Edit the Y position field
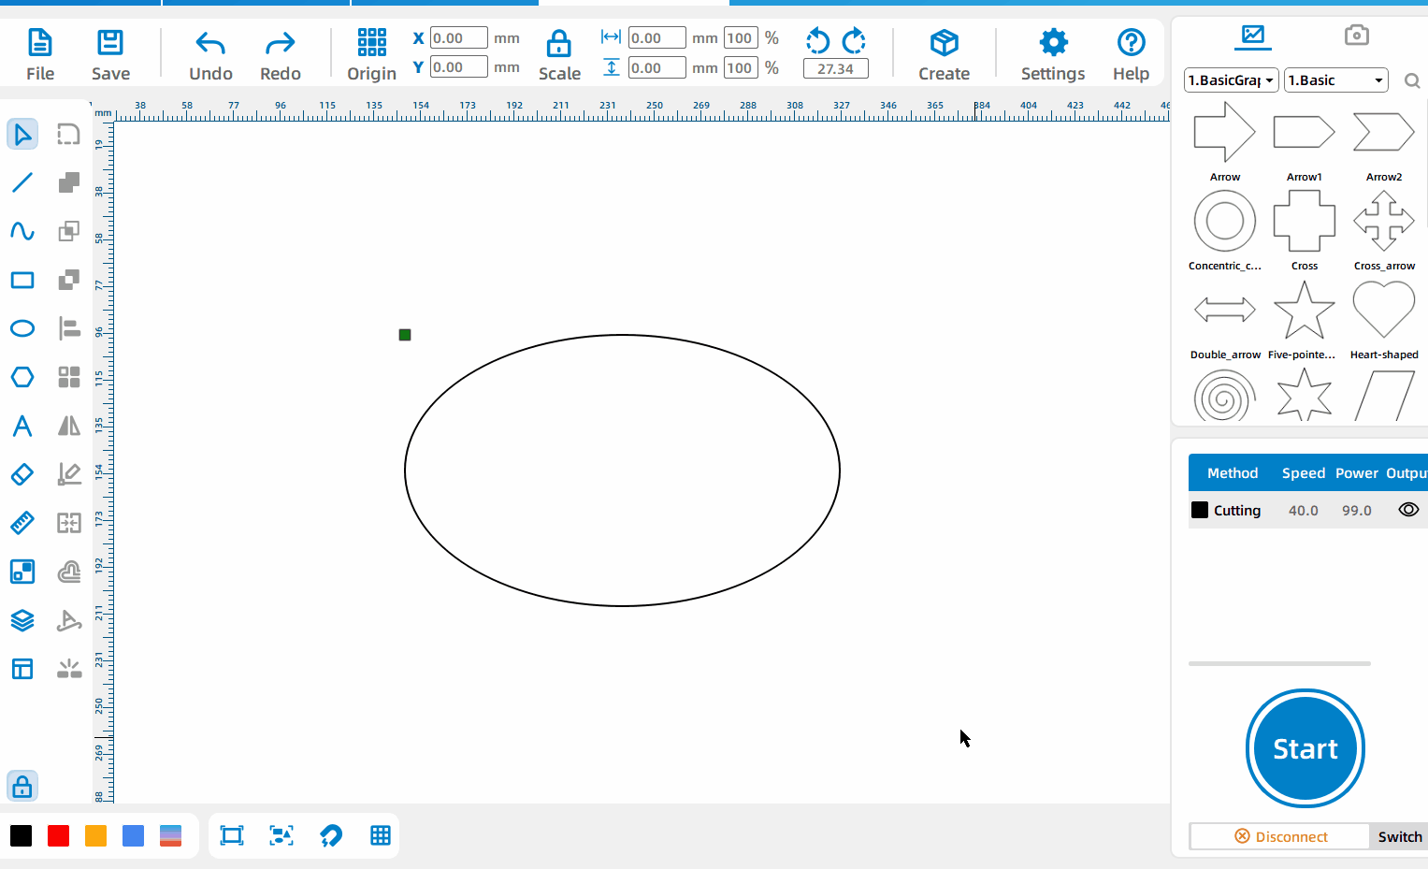Viewport: 1428px width, 869px height. point(458,67)
